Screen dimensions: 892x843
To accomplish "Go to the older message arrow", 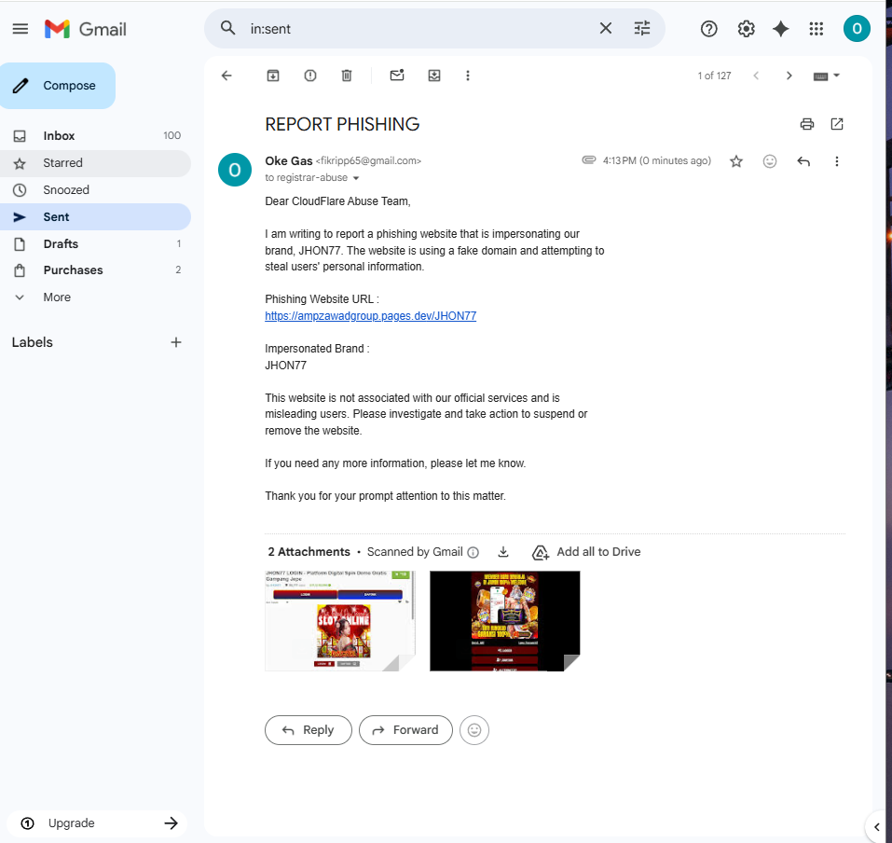I will 789,76.
